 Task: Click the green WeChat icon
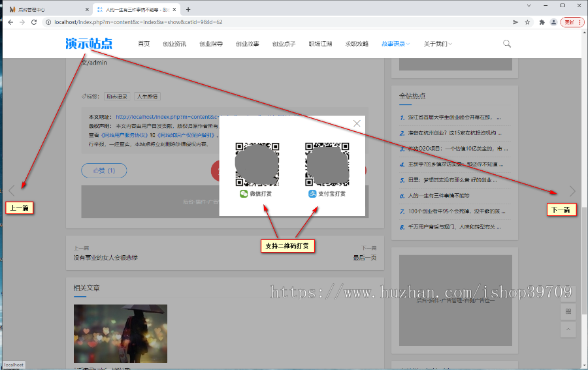pyautogui.click(x=244, y=194)
